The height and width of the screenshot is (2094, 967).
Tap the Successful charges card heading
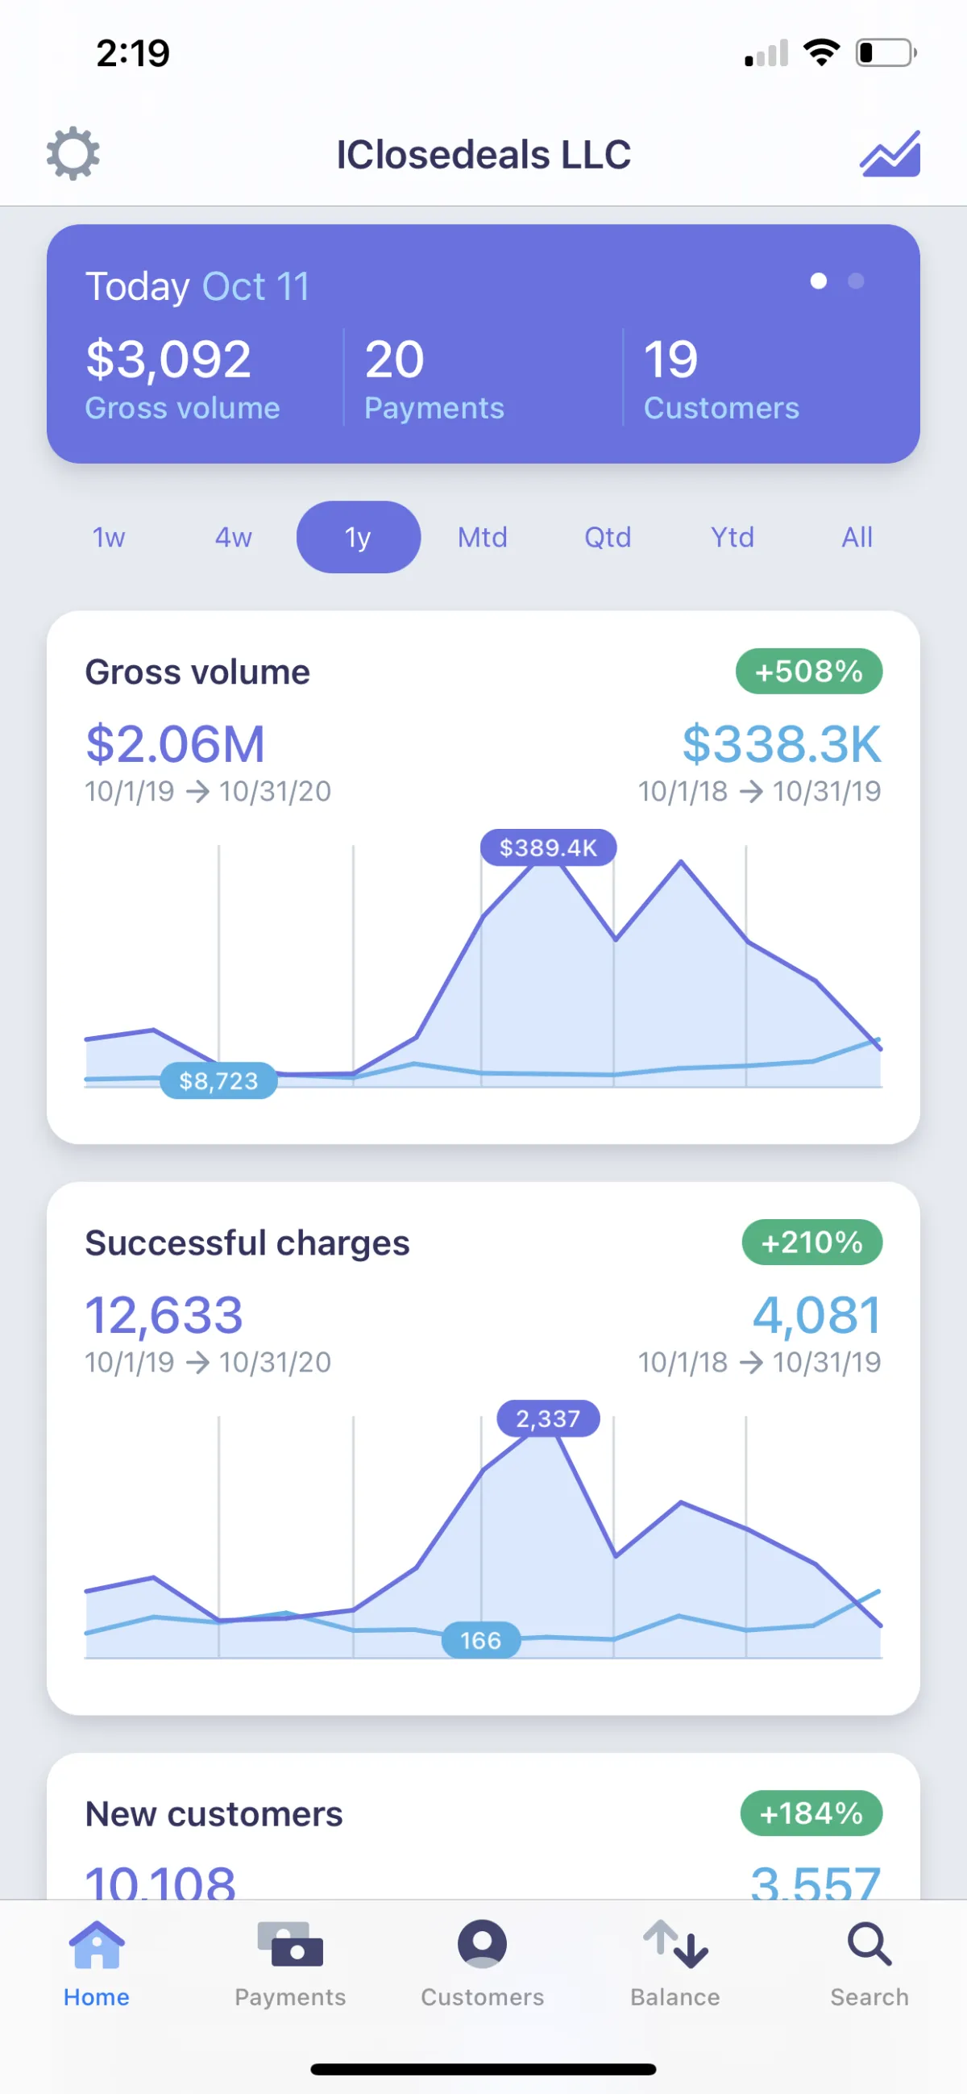(247, 1243)
